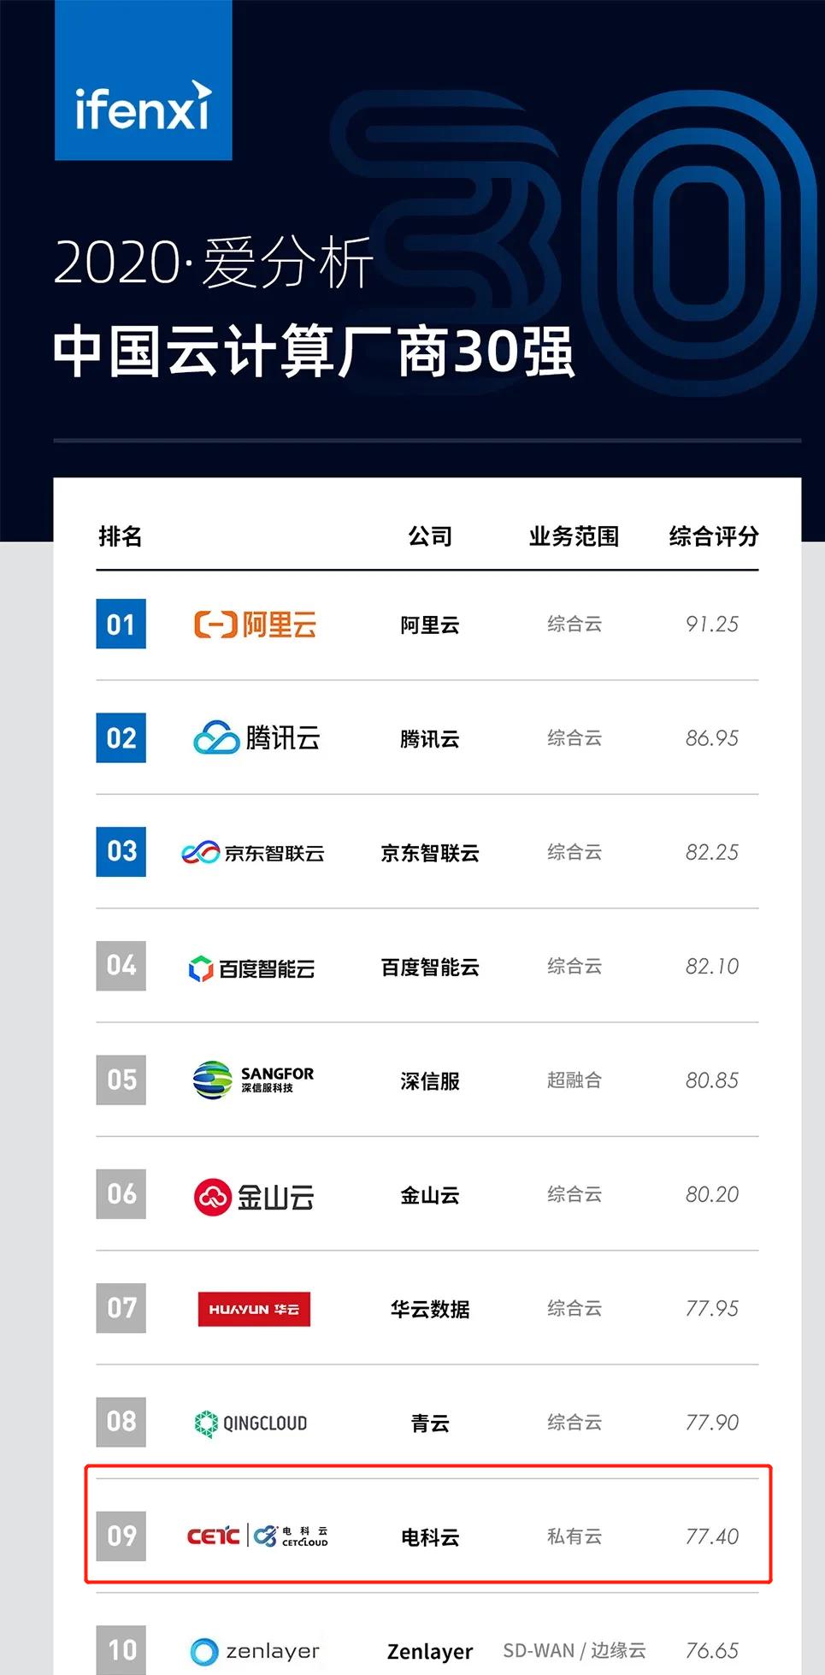
Task: Click score 91.25
Action: coord(712,624)
